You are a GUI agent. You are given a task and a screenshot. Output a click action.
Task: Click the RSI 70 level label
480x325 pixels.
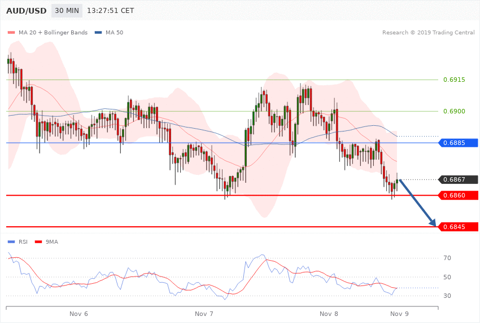click(447, 258)
